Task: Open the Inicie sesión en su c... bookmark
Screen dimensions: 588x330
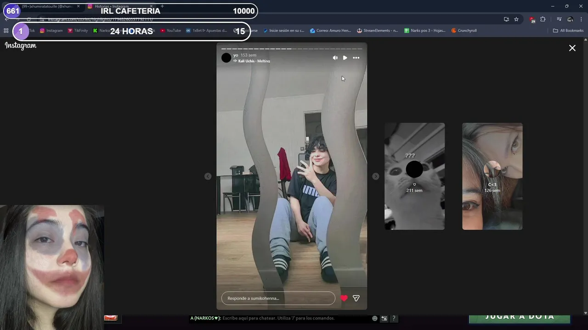Action: click(x=283, y=31)
